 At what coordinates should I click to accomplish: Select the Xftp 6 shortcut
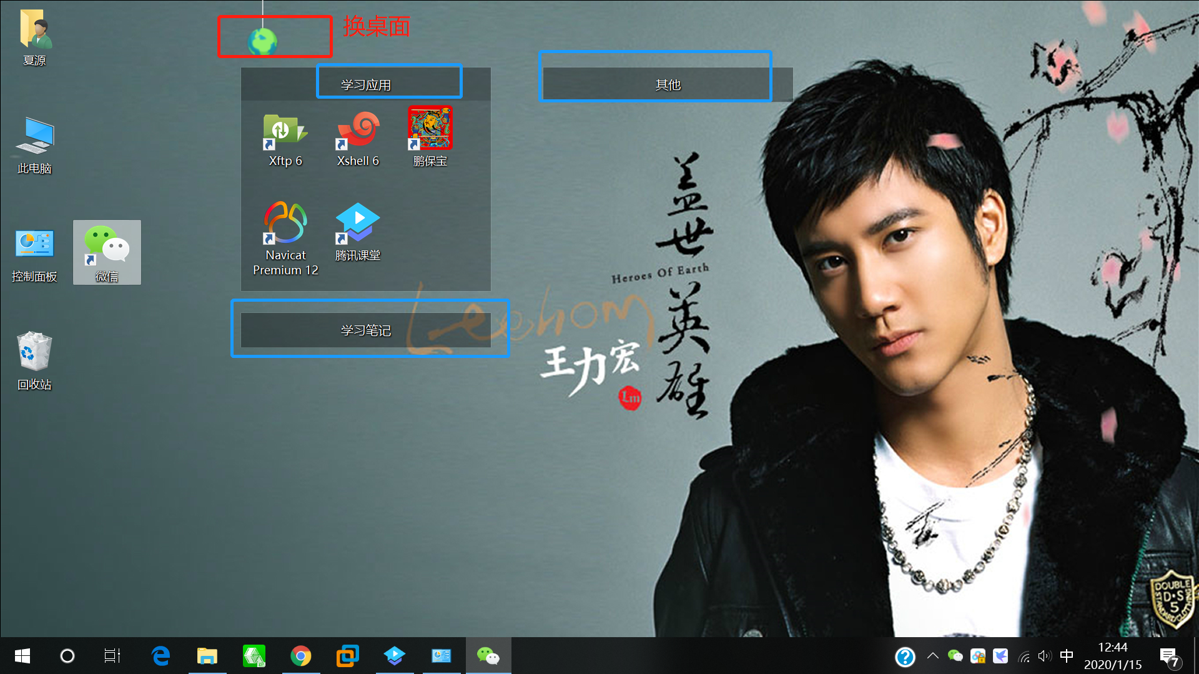click(285, 140)
